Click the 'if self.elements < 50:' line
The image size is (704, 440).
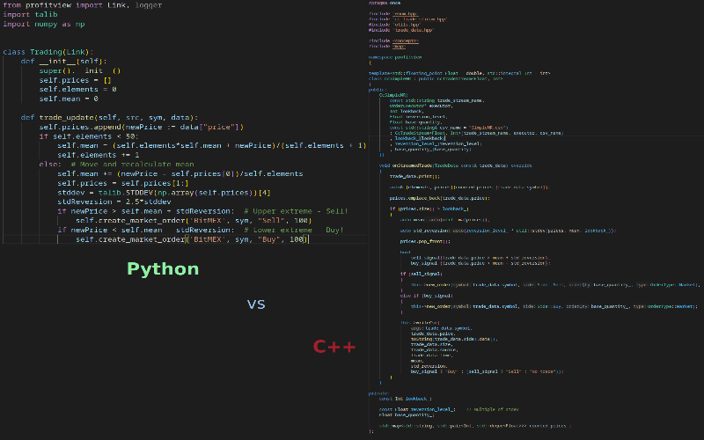point(89,136)
